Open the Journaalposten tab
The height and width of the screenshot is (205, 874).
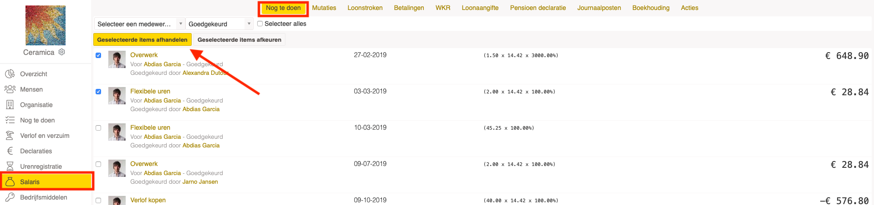pos(599,8)
